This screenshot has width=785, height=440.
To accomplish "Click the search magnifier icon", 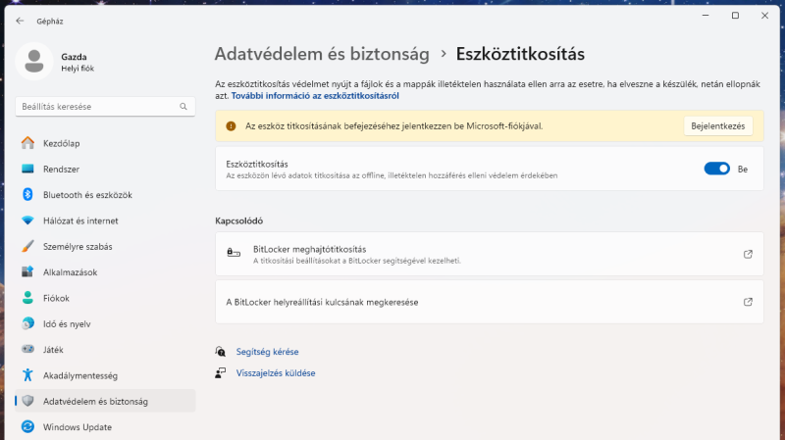I will [183, 106].
